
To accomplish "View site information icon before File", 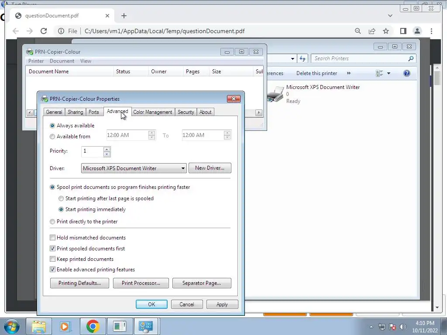I will [61, 31].
